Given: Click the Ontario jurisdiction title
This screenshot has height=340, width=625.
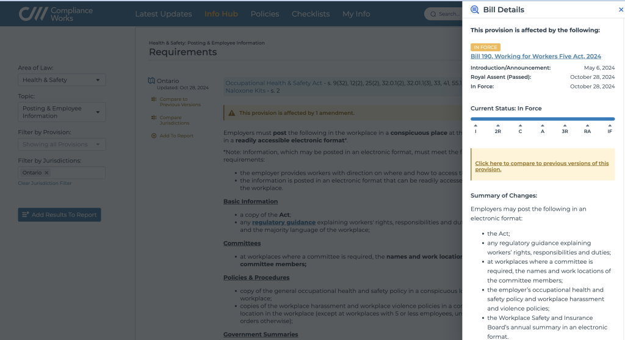Looking at the screenshot, I should (168, 81).
